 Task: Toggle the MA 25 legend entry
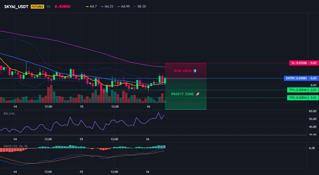coord(107,6)
